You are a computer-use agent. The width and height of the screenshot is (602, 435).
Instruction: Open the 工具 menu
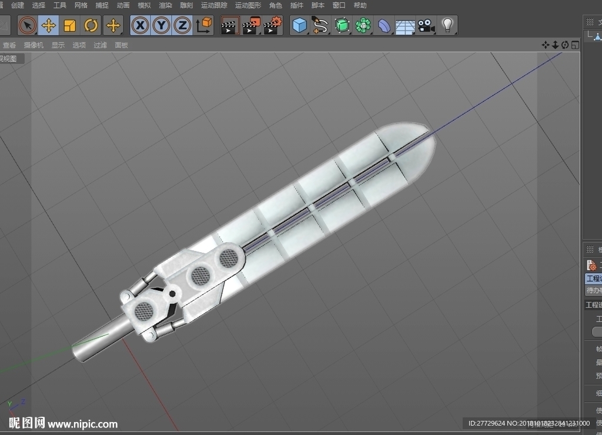(x=59, y=5)
